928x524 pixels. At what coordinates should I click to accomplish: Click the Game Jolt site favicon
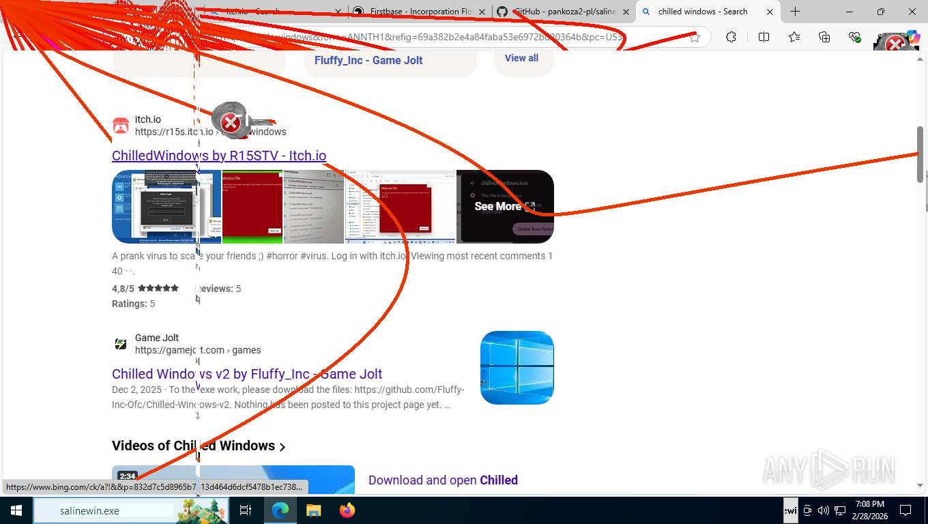[x=121, y=344]
